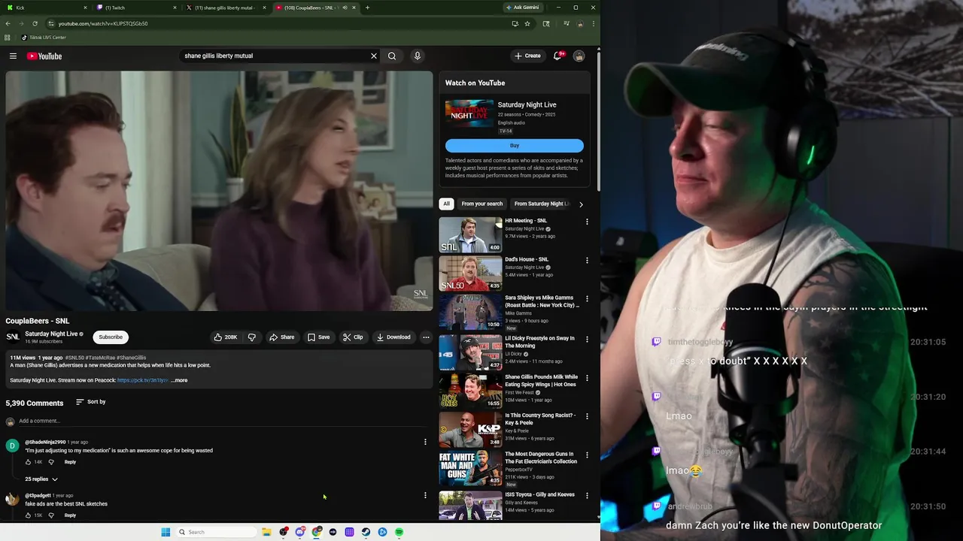Open the Sort by comments dropdown
The width and height of the screenshot is (963, 541).
90,402
